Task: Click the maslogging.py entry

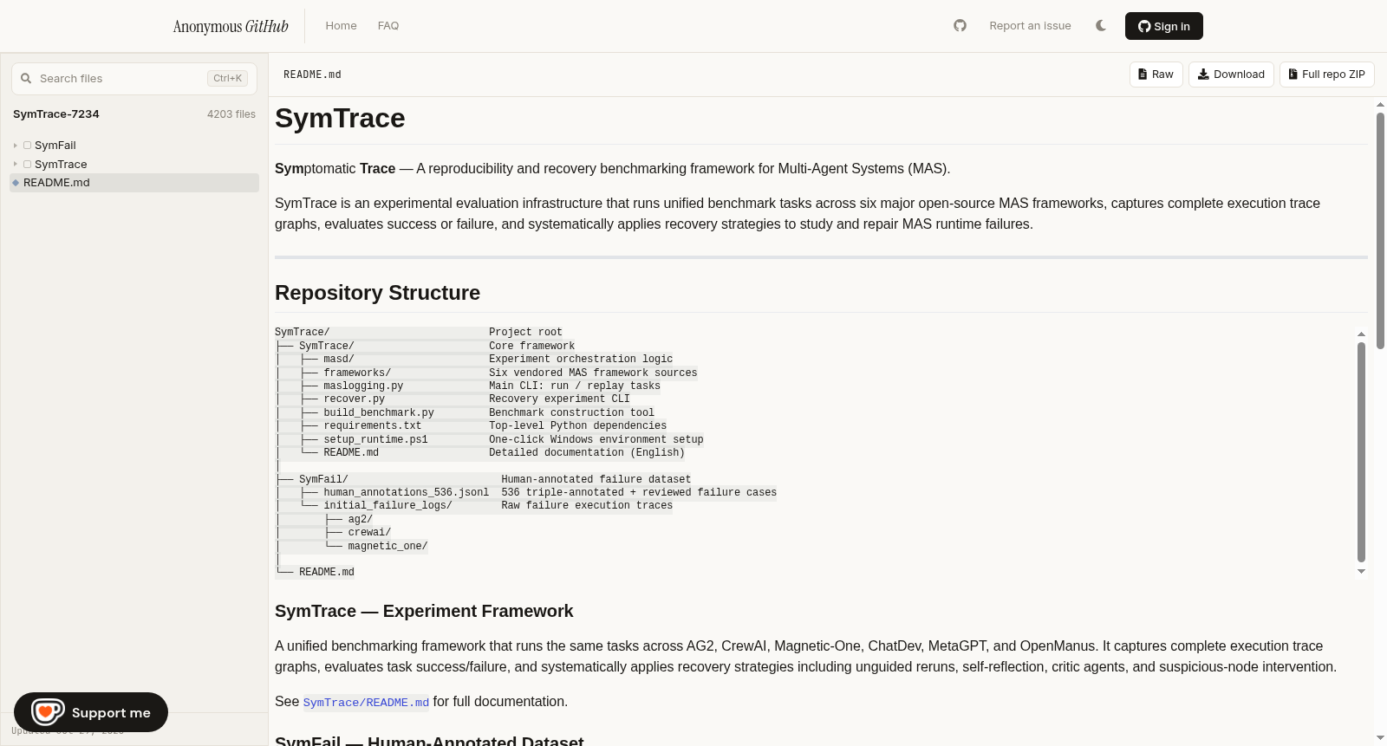Action: [x=363, y=386]
